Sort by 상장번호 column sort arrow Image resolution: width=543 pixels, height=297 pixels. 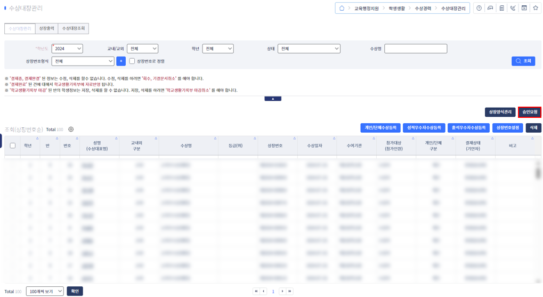[295, 138]
